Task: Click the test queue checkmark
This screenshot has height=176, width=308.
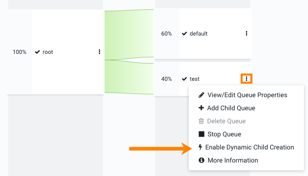Action: pos(185,79)
